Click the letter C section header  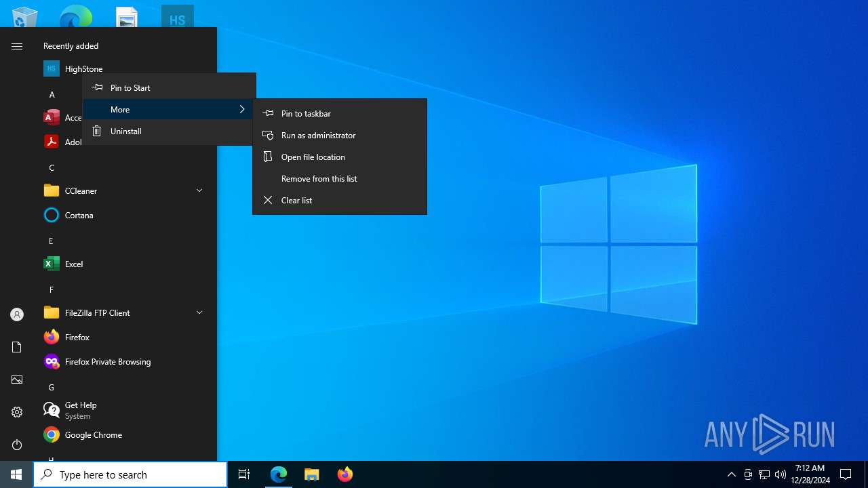coord(52,167)
